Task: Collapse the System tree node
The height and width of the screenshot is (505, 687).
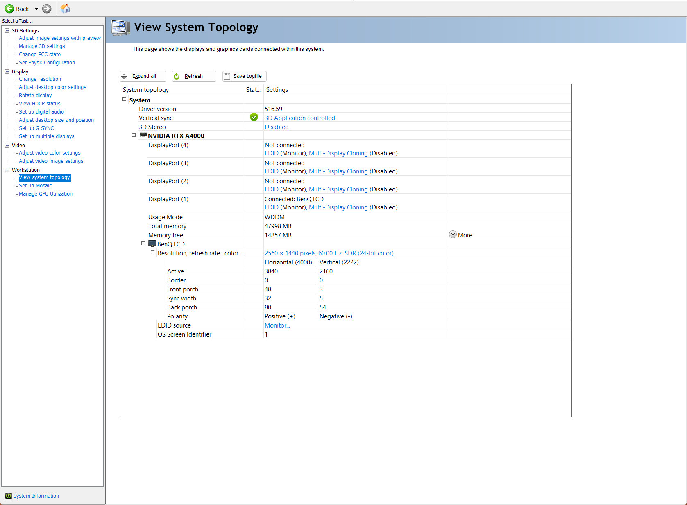Action: pyautogui.click(x=125, y=99)
